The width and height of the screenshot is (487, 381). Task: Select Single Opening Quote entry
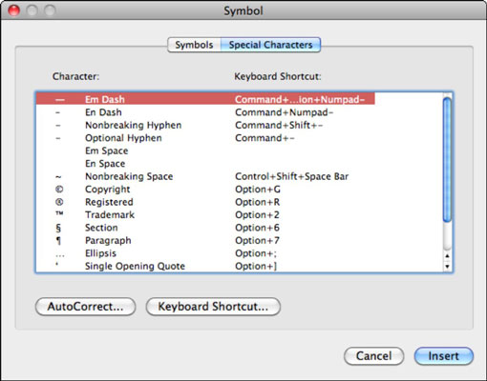pyautogui.click(x=240, y=266)
